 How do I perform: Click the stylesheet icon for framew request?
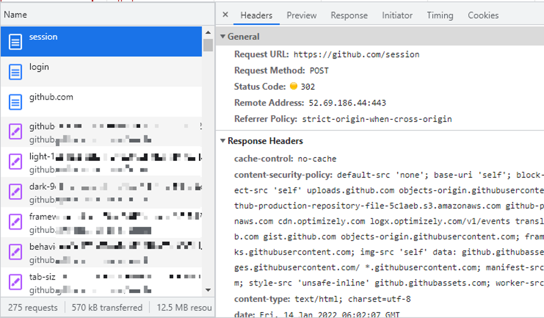pos(15,222)
